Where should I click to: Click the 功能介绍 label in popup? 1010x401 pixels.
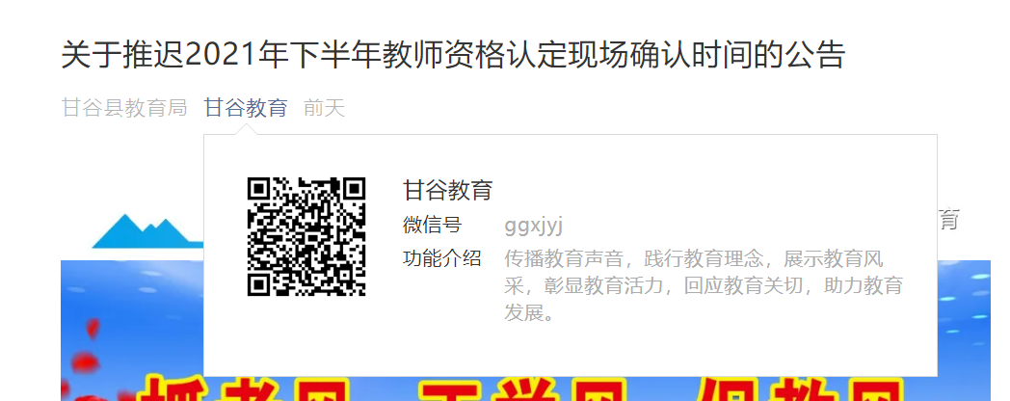(x=441, y=258)
